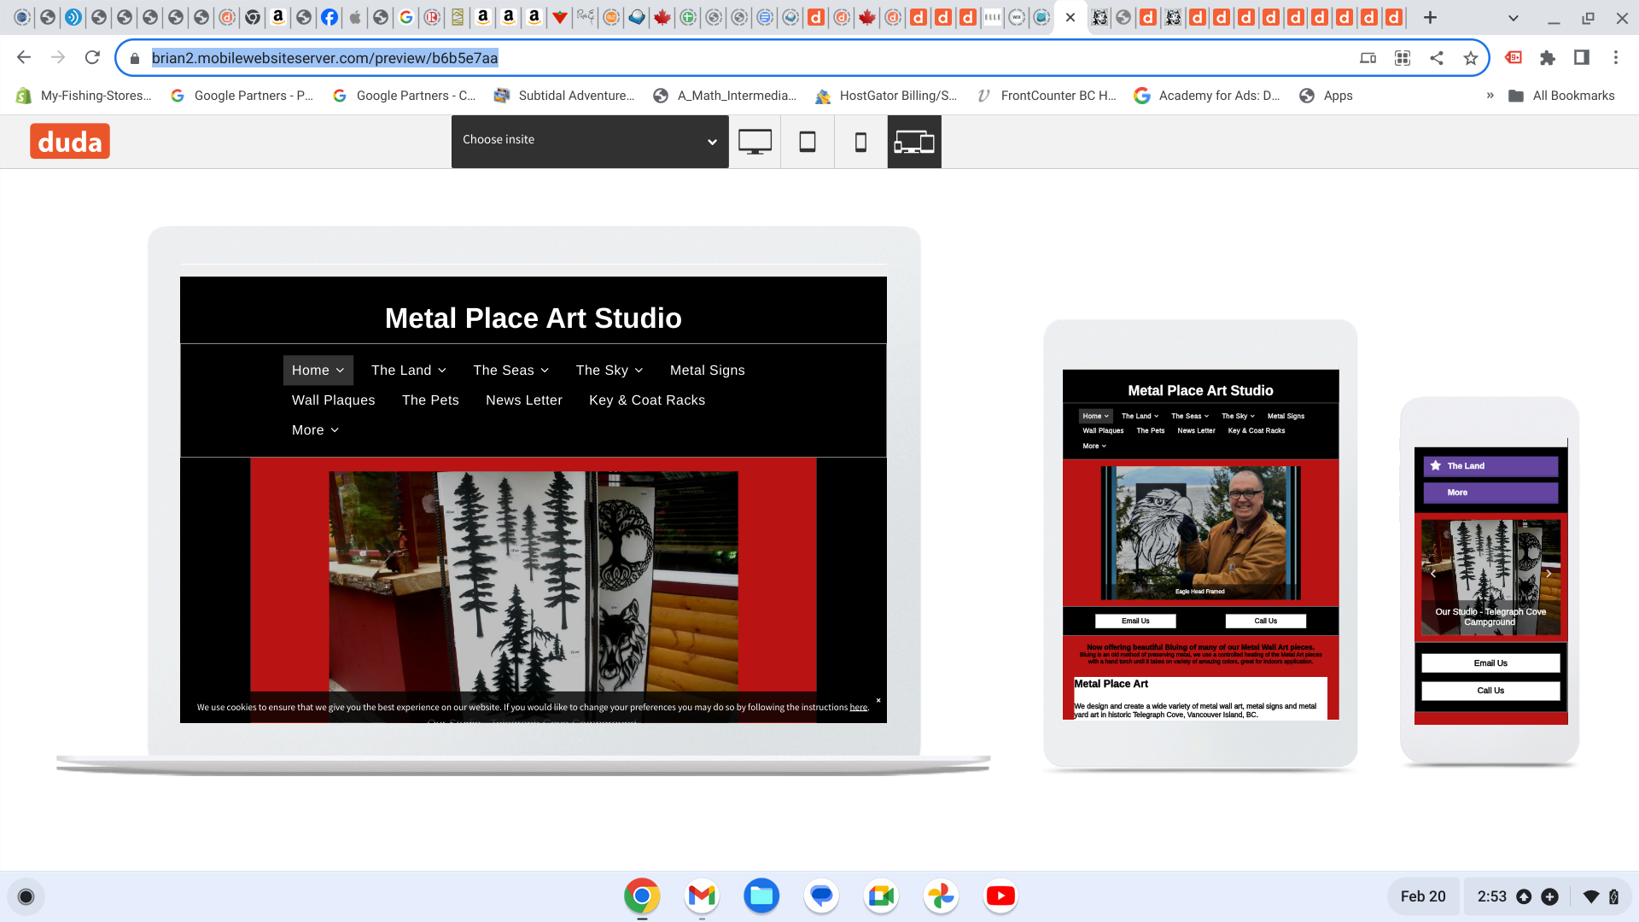This screenshot has width=1639, height=922.
Task: Open FrontCounter BC bookmark
Action: click(1046, 96)
